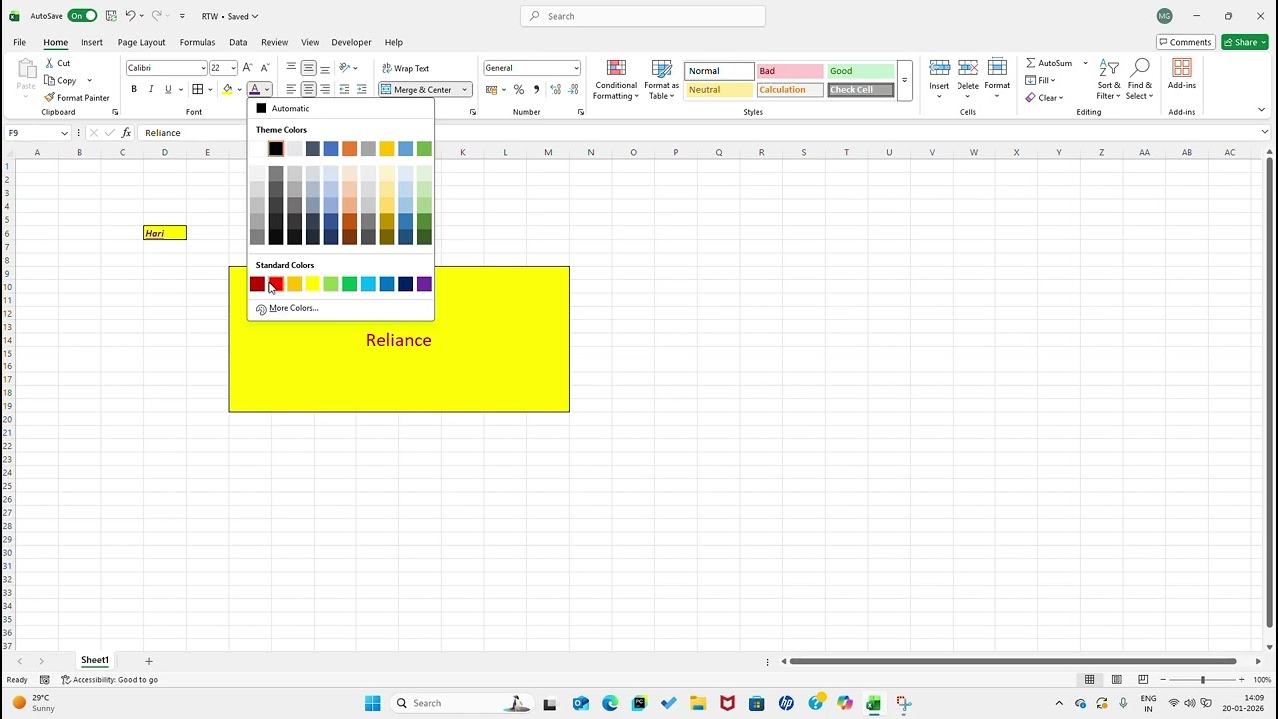Viewport: 1278px width, 719px height.
Task: Open the Accounting Number Format icon
Action: pyautogui.click(x=491, y=89)
